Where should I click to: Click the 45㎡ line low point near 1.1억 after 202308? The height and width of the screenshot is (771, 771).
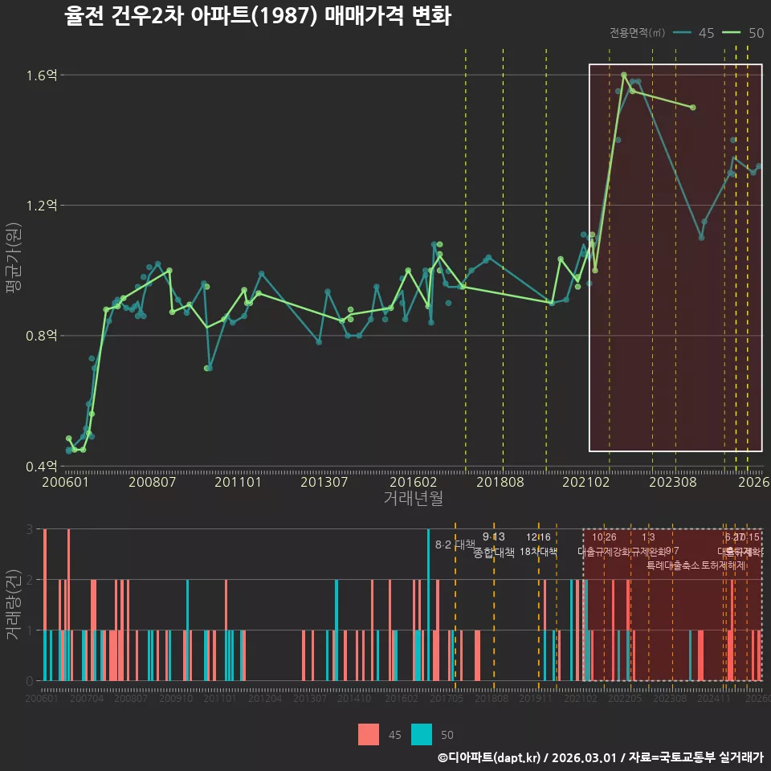click(x=702, y=238)
